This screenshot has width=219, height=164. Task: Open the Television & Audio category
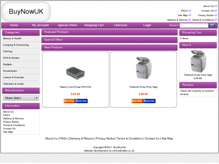pos(14,84)
